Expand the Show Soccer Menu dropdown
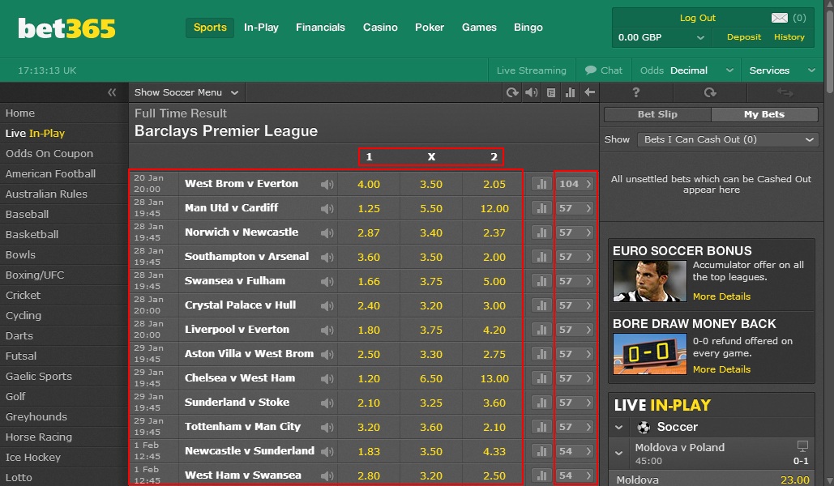 point(186,92)
